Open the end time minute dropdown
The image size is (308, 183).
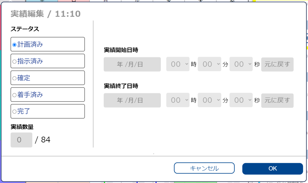click(209, 100)
